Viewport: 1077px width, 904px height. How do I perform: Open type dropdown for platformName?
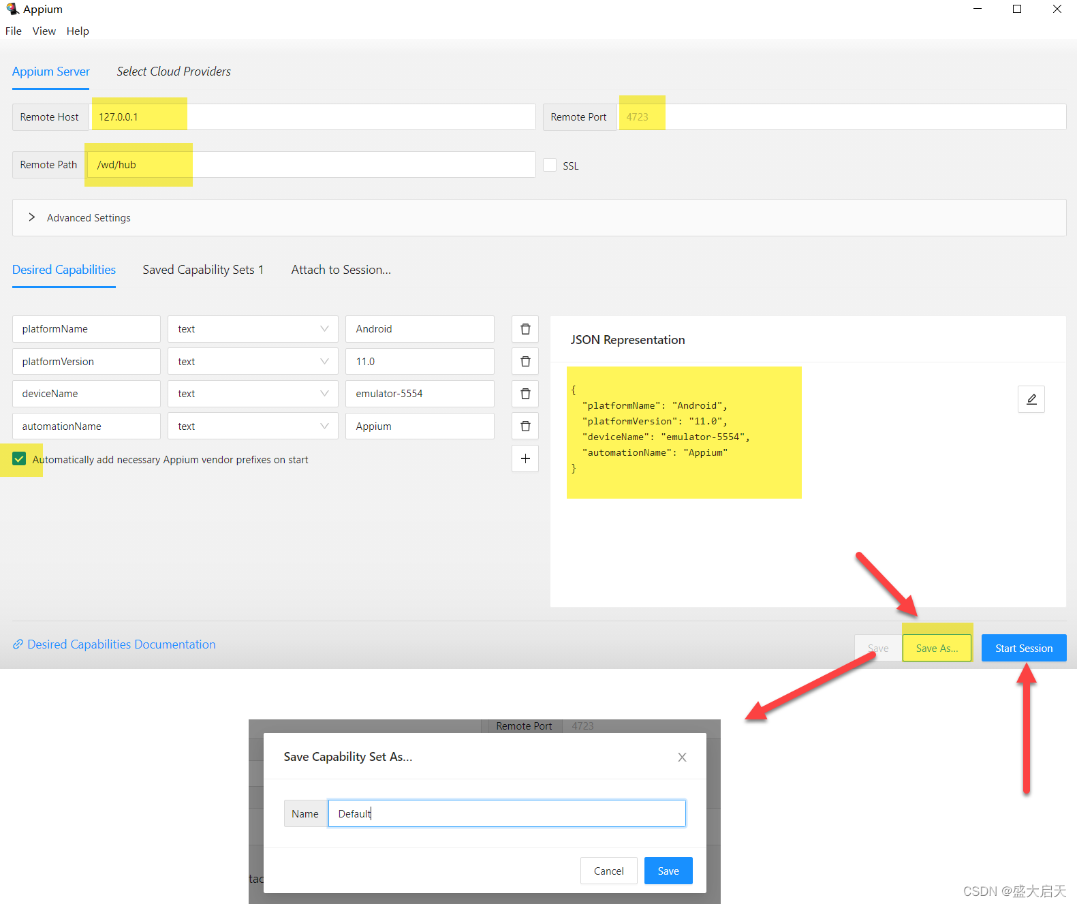(253, 329)
